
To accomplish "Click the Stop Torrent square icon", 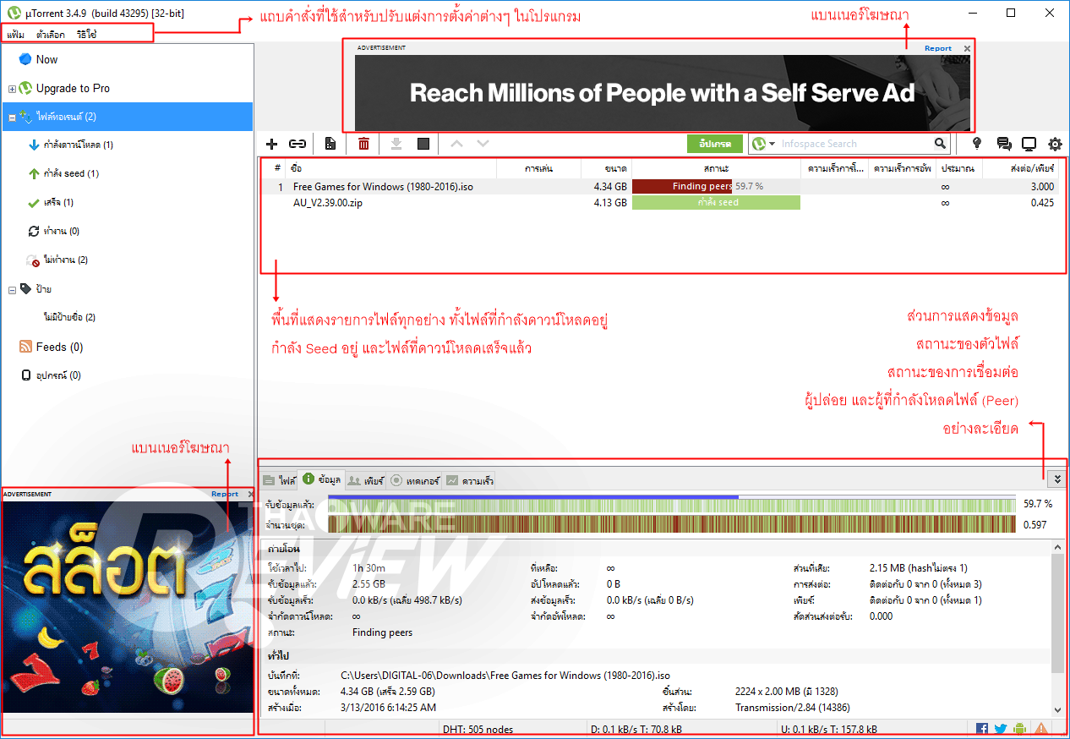I will pos(423,144).
